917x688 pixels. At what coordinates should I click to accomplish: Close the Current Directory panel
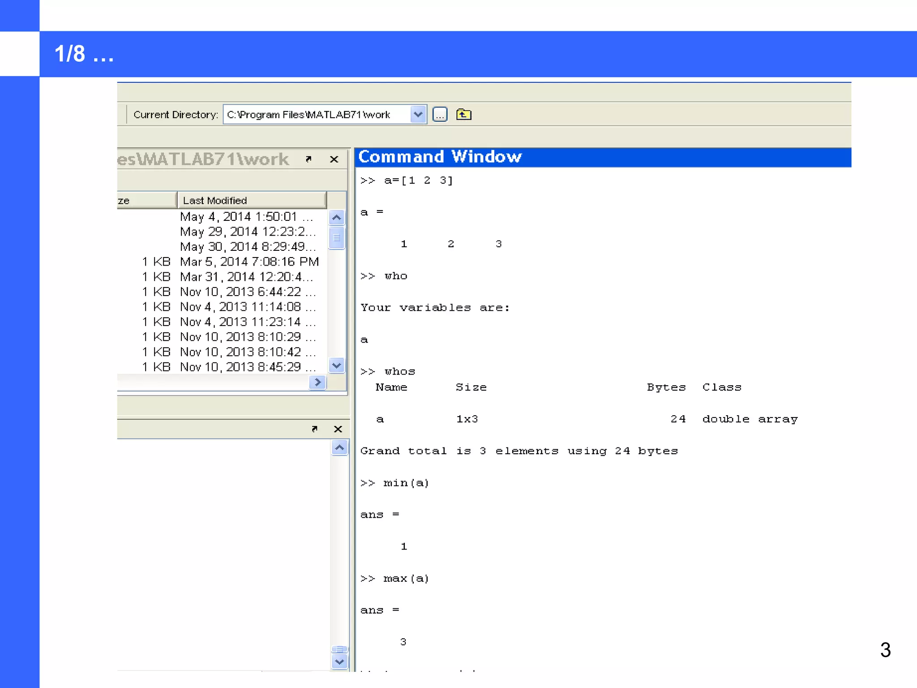(x=334, y=159)
